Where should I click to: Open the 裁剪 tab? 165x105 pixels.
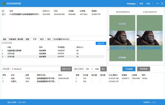28,39
